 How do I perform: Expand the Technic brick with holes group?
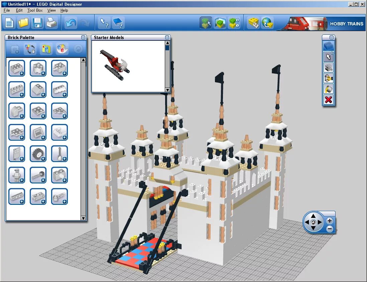(x=17, y=90)
